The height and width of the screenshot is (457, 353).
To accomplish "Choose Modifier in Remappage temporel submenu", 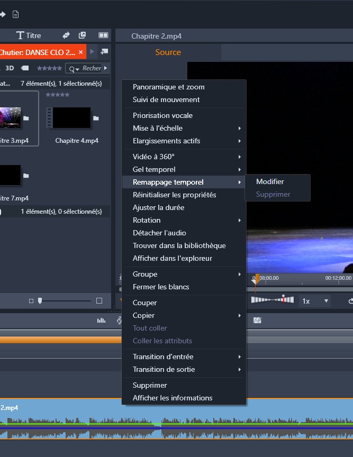I will pyautogui.click(x=270, y=181).
